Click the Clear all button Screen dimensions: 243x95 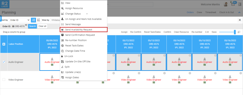pyautogui.click(x=42, y=26)
